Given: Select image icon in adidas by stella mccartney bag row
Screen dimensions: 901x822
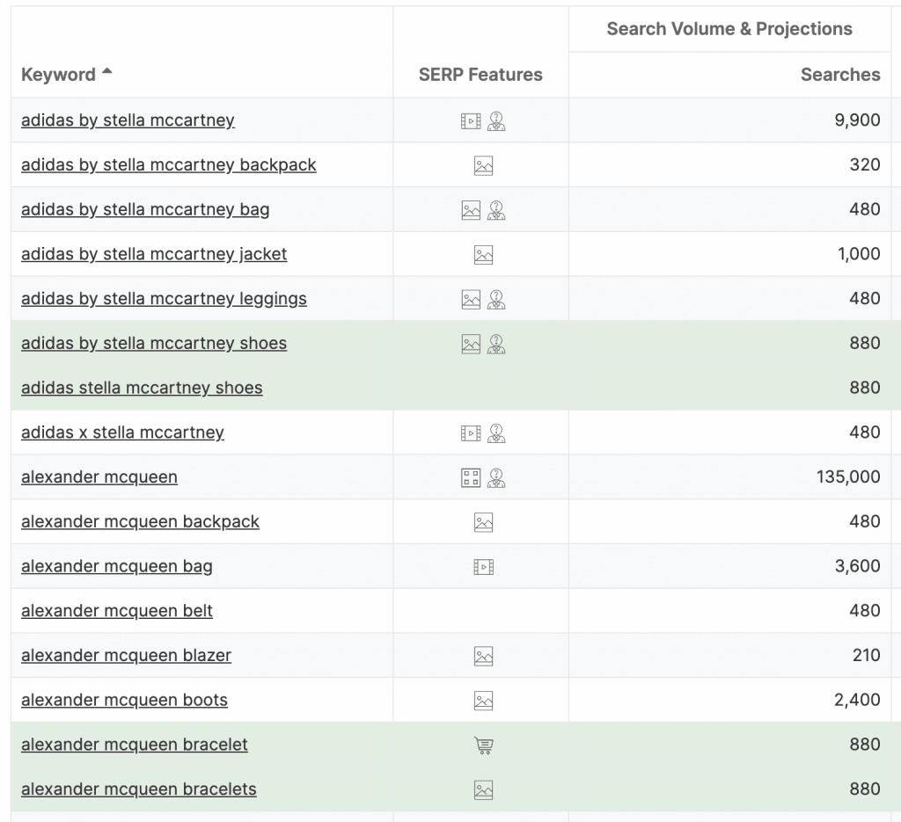Looking at the screenshot, I should tap(471, 210).
